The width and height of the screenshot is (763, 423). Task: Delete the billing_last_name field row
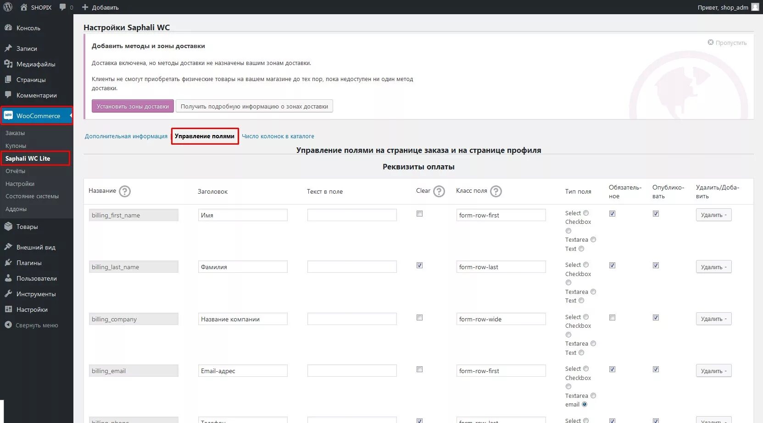[713, 267]
